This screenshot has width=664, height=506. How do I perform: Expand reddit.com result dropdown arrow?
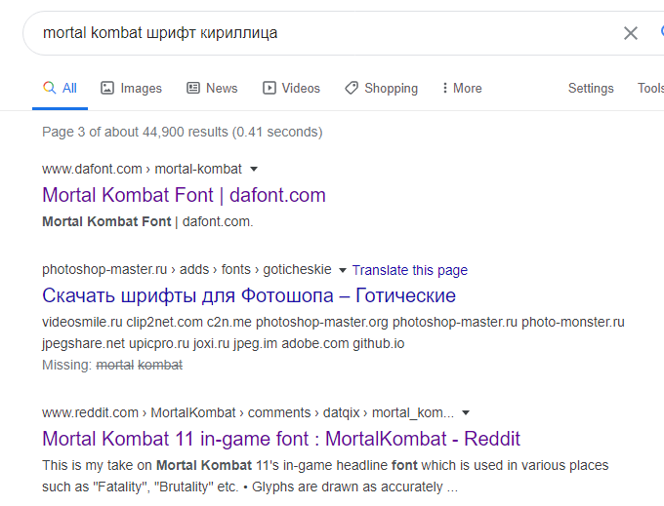pos(466,412)
